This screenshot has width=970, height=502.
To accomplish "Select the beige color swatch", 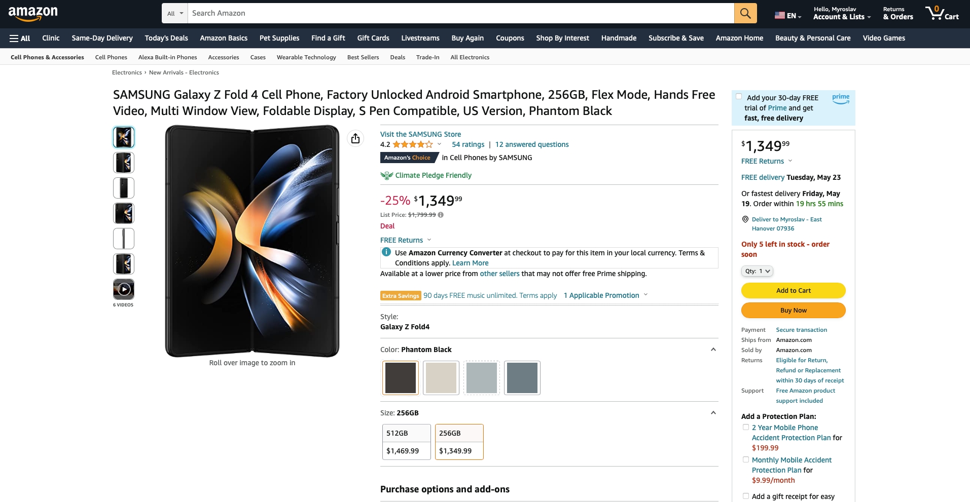I will click(x=441, y=378).
